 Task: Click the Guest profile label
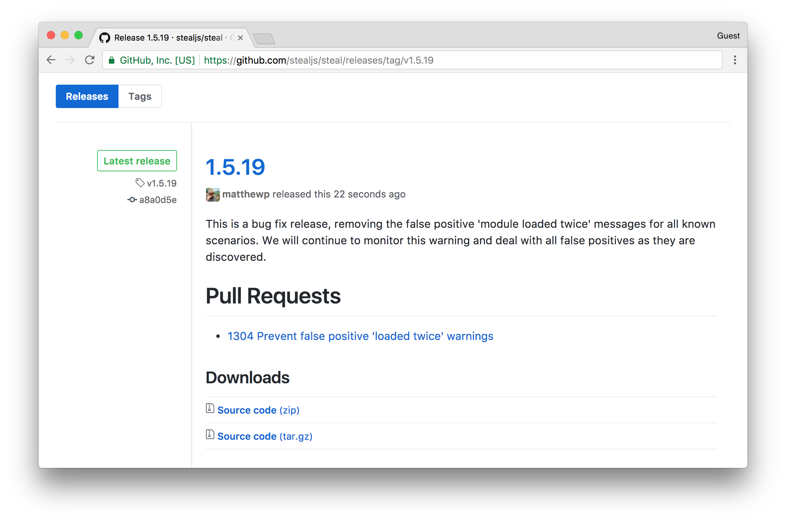728,36
